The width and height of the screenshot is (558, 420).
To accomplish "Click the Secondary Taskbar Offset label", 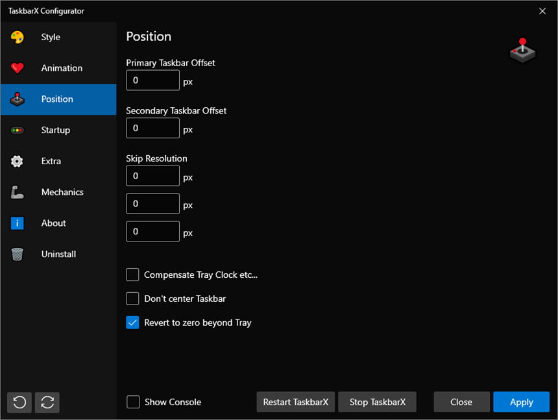I will point(176,111).
